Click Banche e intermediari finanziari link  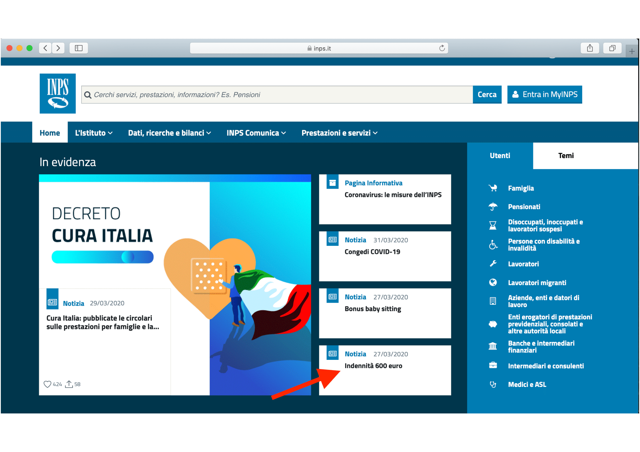[541, 347]
